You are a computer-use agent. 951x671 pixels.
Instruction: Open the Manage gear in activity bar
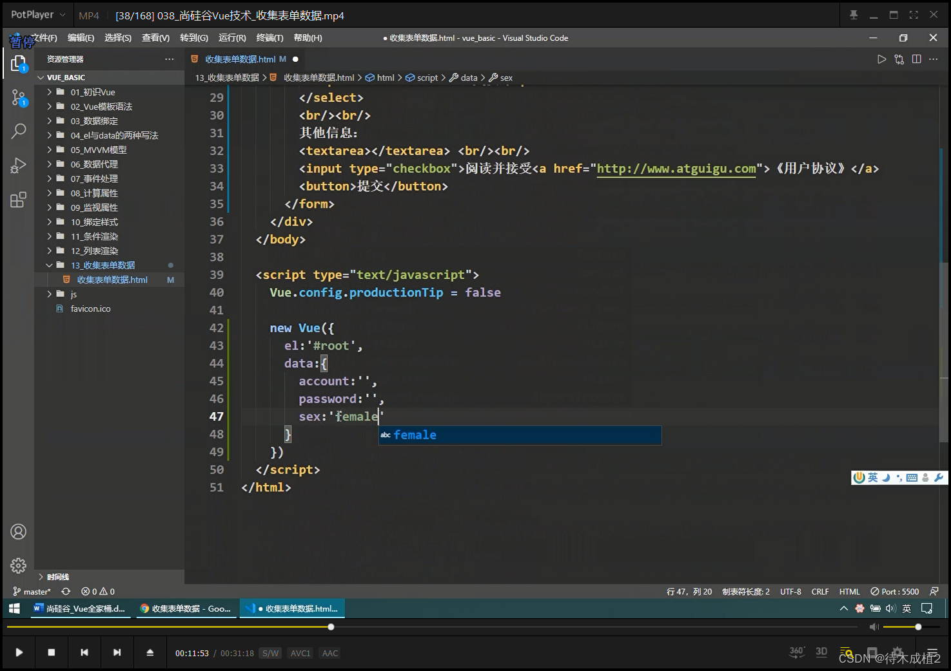(18, 565)
